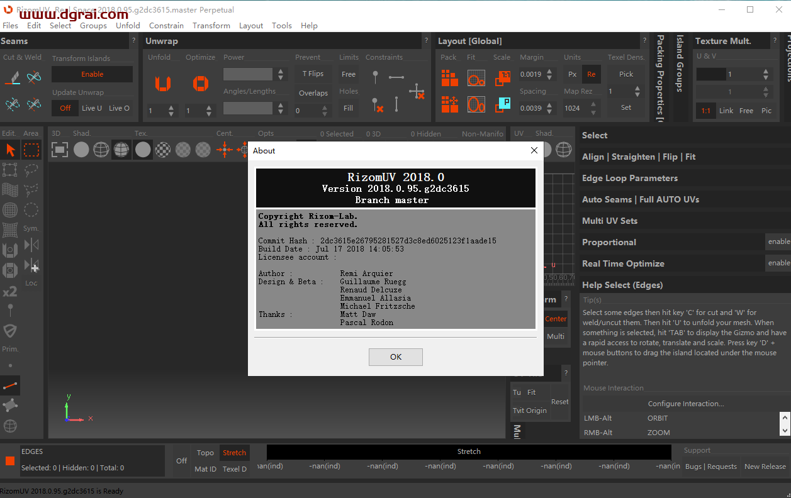Click the Fit icon with grid and circles

(x=476, y=78)
